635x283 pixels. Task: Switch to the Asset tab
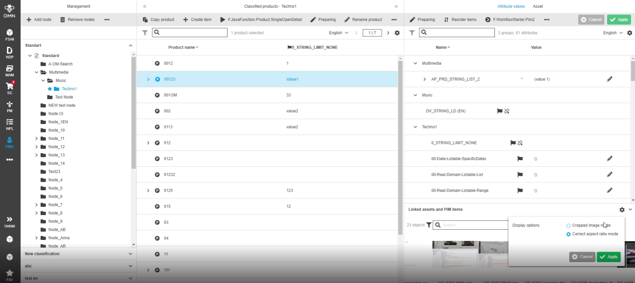coord(538,6)
